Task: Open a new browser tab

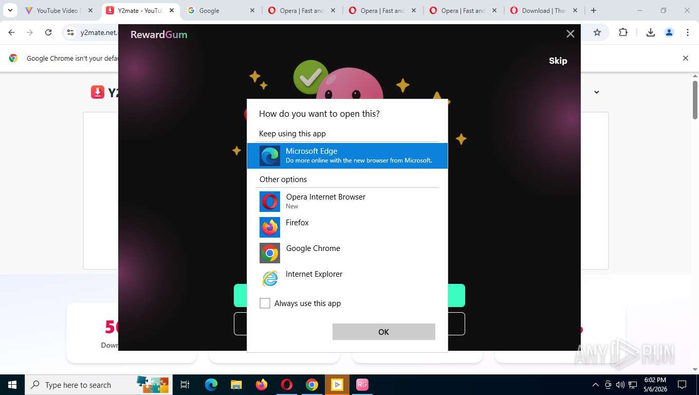Action: 594,10
